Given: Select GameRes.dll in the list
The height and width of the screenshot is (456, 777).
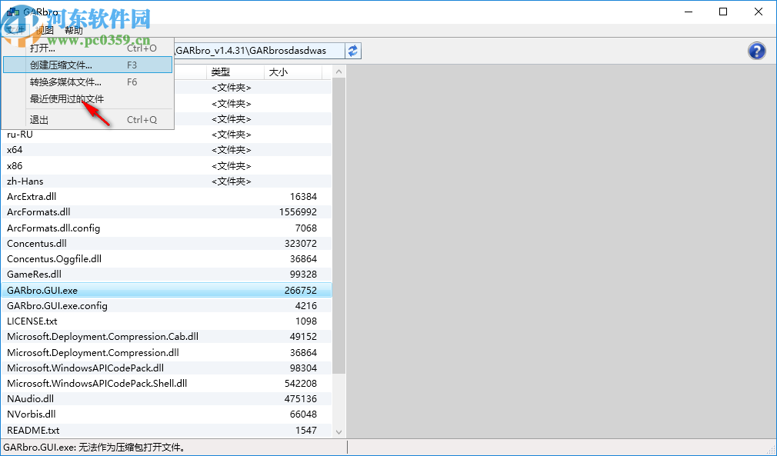Looking at the screenshot, I should tap(166, 274).
